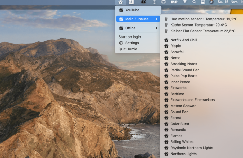Viewport: 243px width, 158px height.
Task: Click the Küche Sensor Temperatur entry
Action: 198,25
